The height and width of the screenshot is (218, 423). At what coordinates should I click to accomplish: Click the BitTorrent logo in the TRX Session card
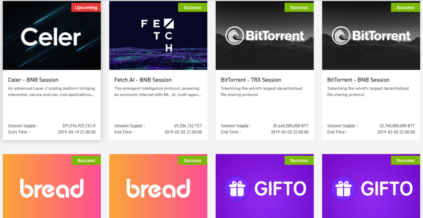coord(265,36)
